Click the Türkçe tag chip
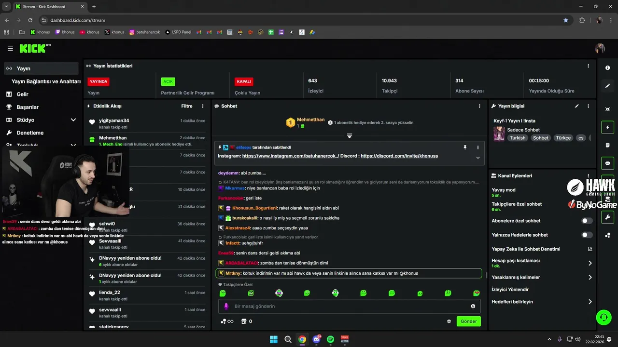 coord(563,138)
